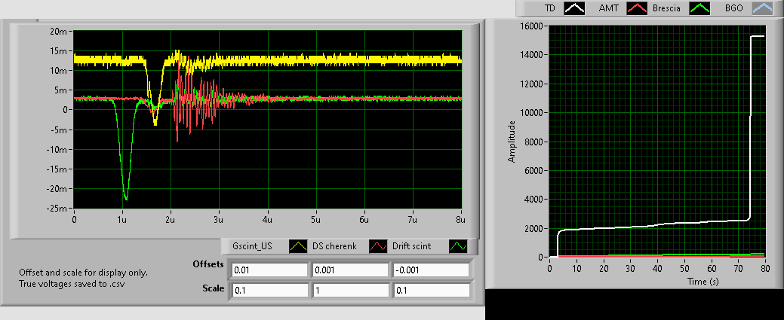Open the red DS cherenk plot icon

pos(379,246)
